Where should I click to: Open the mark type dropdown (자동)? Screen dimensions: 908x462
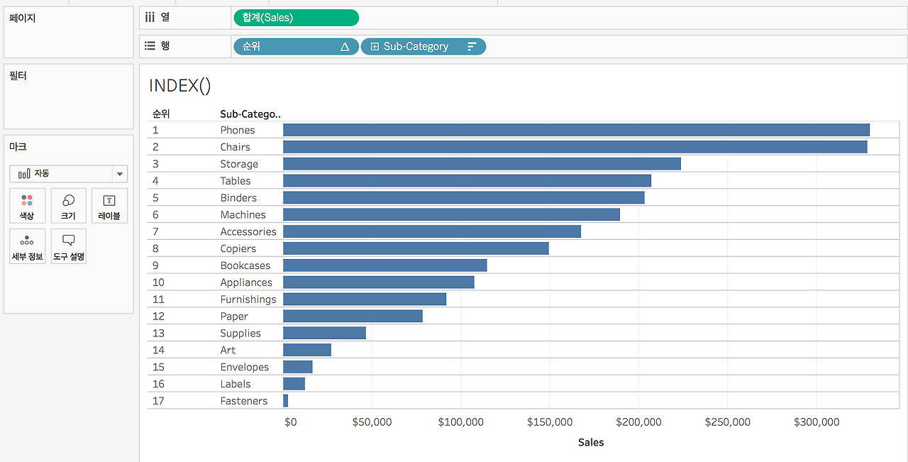point(68,173)
